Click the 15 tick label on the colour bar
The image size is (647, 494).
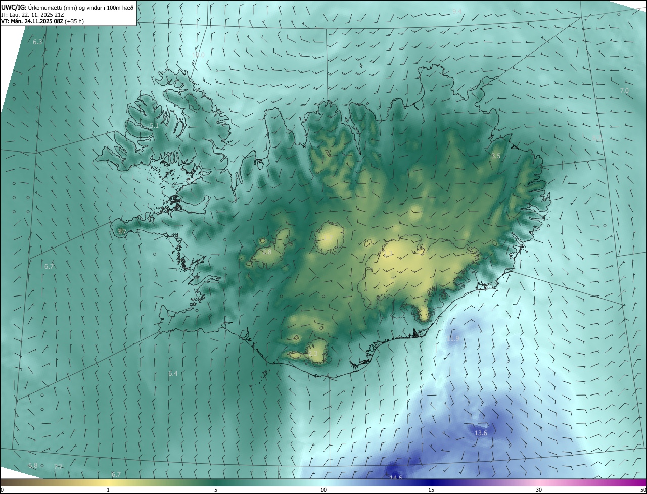click(431, 490)
